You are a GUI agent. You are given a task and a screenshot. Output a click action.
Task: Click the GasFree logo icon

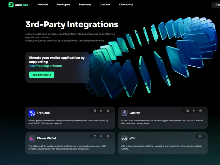tap(11, 5)
